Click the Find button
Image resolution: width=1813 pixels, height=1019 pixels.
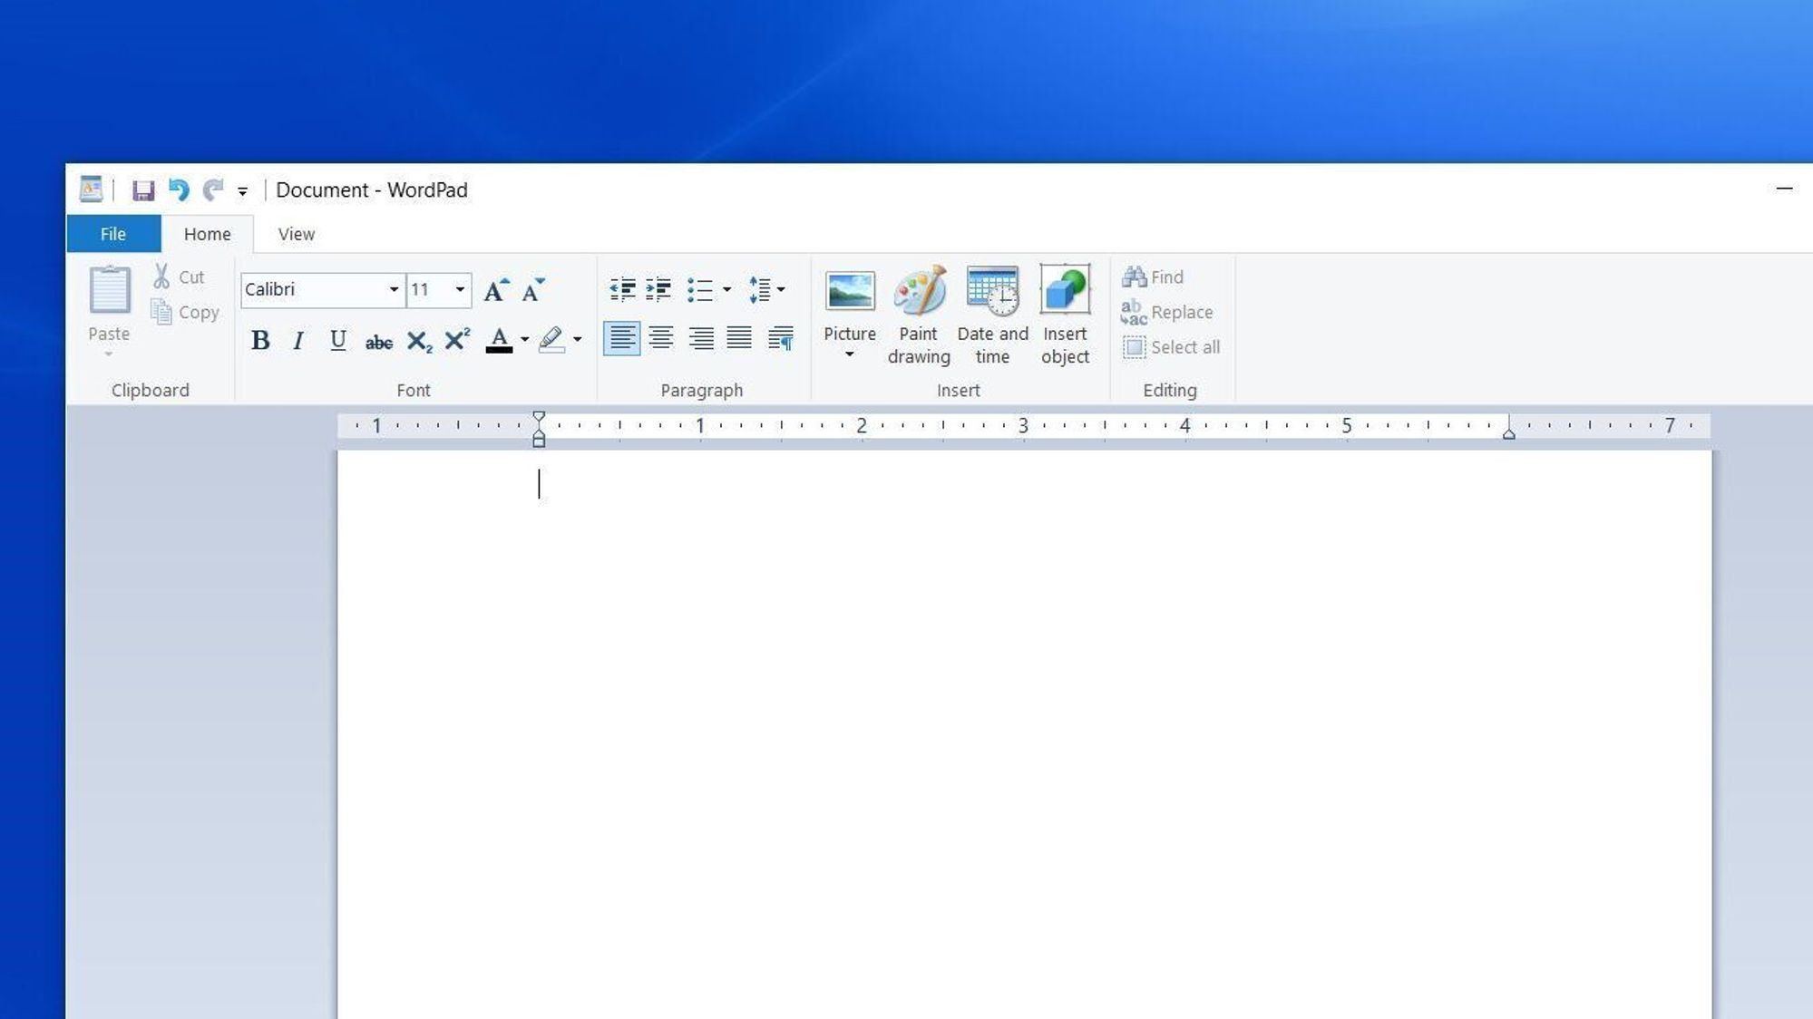[x=1154, y=277]
